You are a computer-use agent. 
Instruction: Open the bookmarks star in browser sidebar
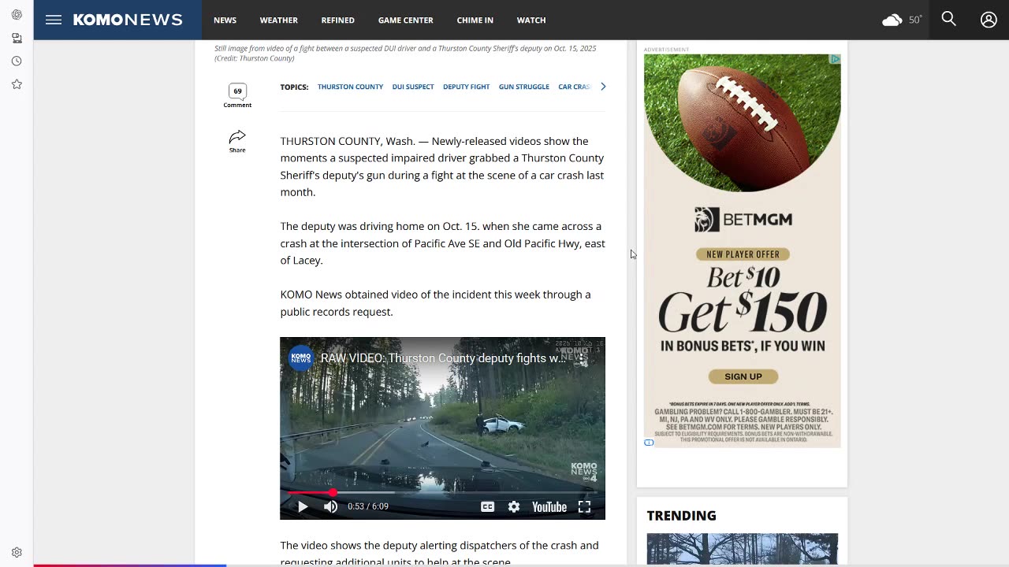tap(17, 84)
